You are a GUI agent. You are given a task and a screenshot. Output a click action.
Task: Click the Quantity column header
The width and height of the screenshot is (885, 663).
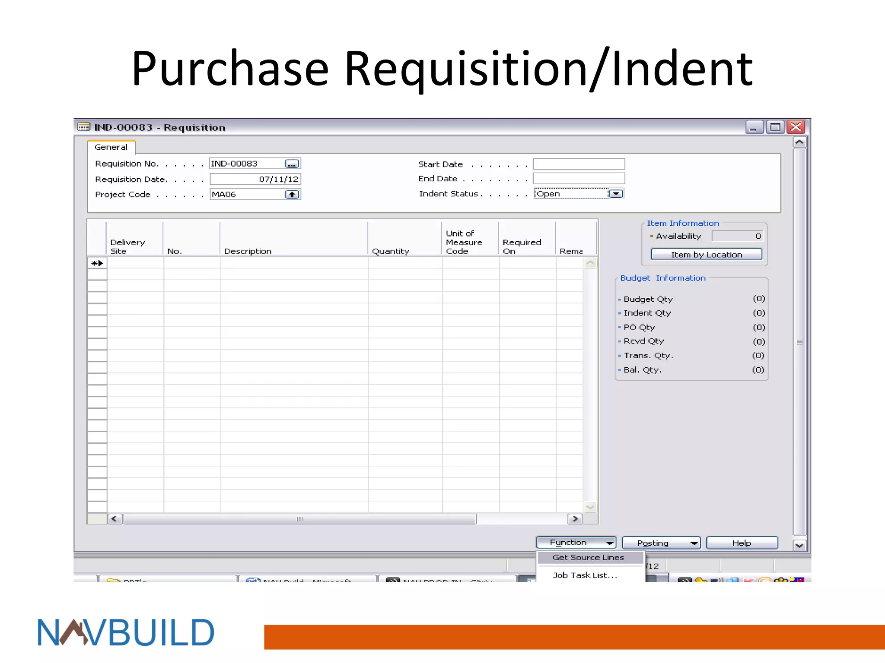pos(405,238)
